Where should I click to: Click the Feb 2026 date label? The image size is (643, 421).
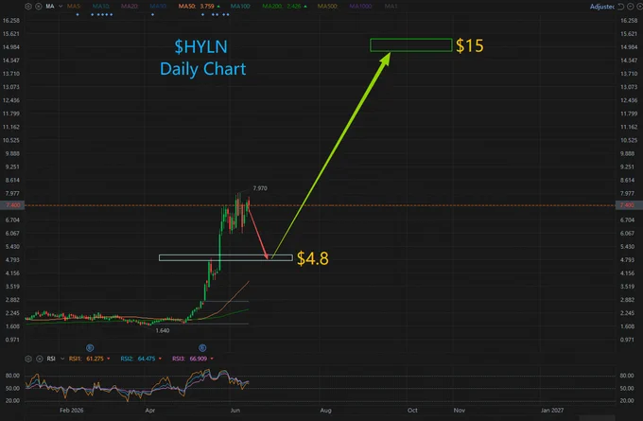click(71, 411)
